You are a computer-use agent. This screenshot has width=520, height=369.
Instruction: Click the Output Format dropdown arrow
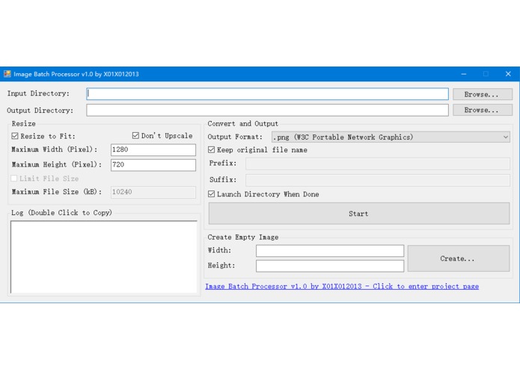[505, 137]
